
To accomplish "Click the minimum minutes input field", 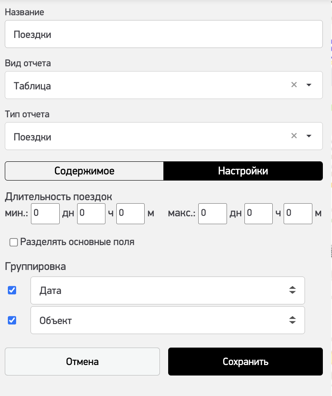I will (130, 214).
